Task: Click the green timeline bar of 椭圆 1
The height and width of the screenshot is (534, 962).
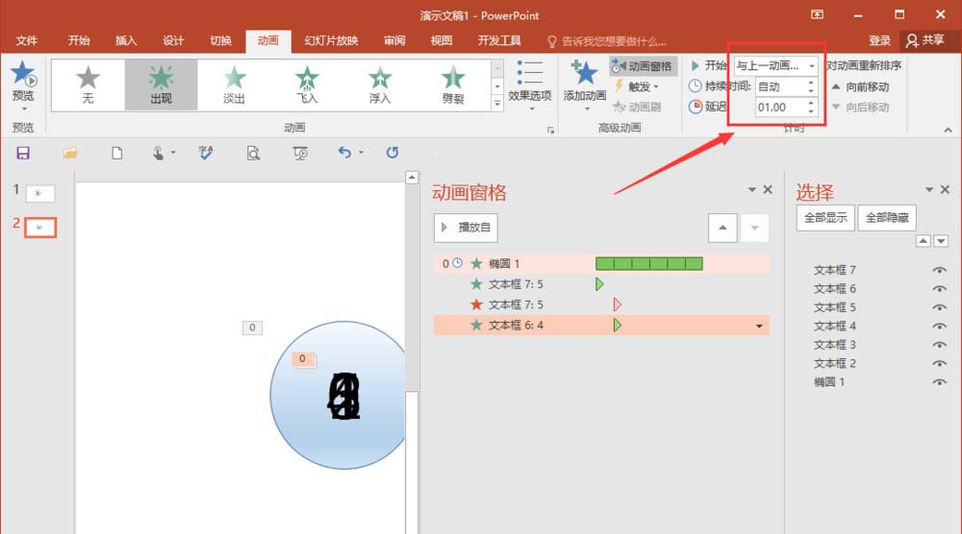Action: [649, 263]
